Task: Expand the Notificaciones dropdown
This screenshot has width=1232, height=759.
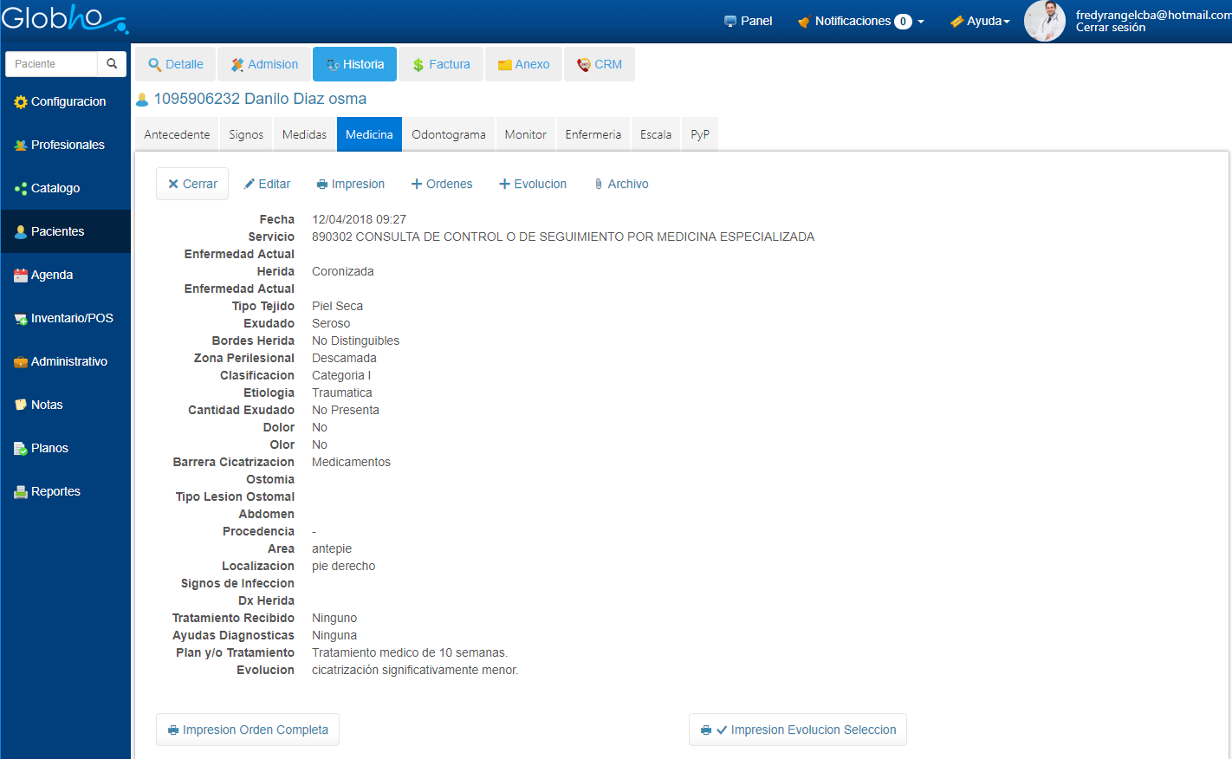Action: pos(860,21)
